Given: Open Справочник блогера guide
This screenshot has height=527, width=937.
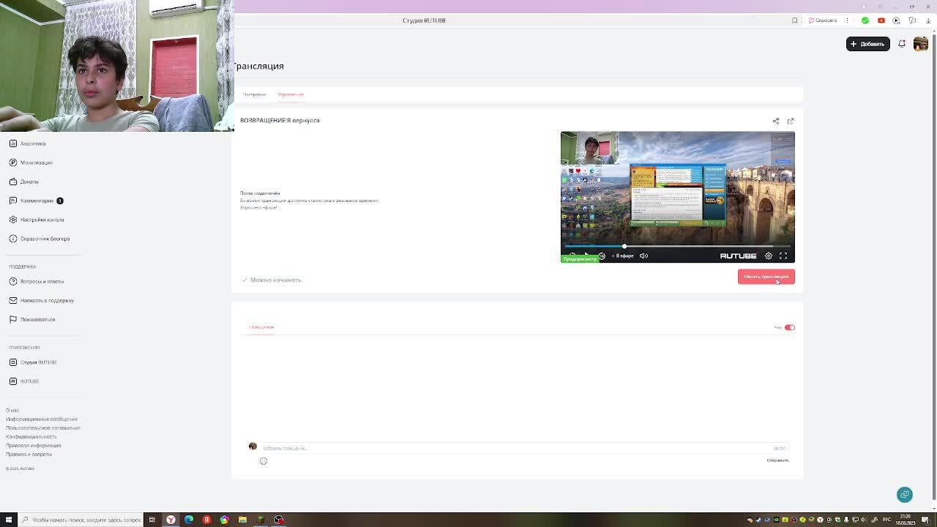Looking at the screenshot, I should coord(40,239).
